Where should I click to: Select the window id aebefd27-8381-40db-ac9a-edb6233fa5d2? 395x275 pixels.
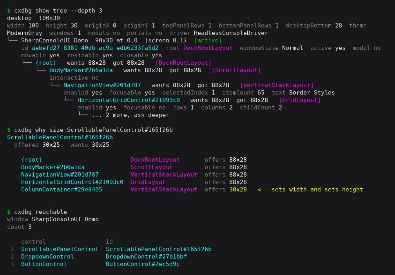(95, 48)
